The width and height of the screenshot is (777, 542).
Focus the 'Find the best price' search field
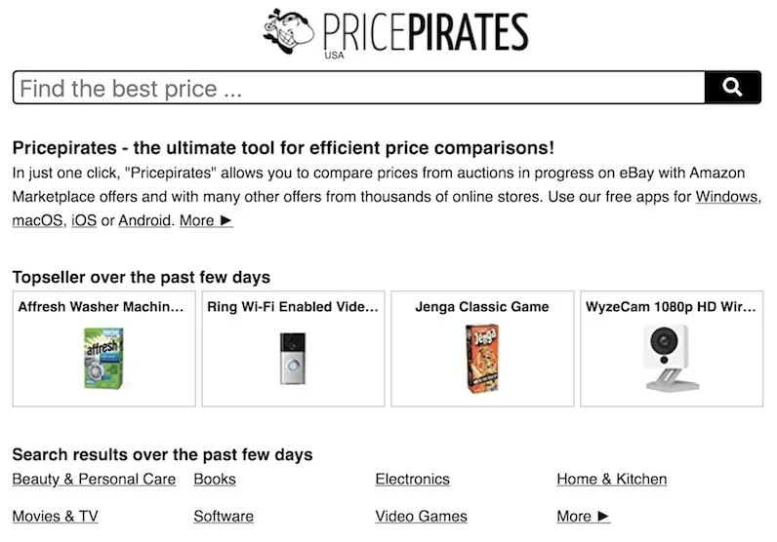tap(357, 88)
